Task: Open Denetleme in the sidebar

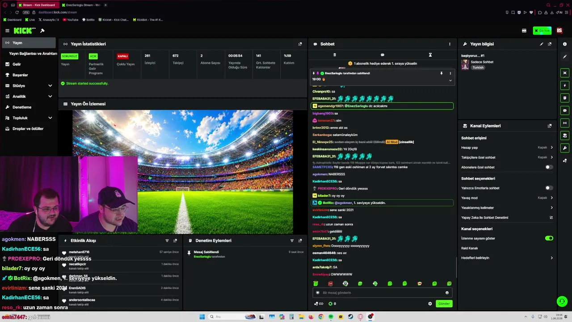Action: coord(29,107)
